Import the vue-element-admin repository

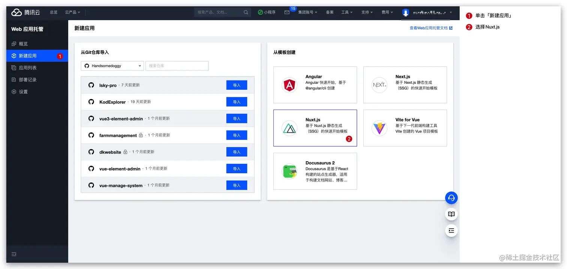pos(237,169)
